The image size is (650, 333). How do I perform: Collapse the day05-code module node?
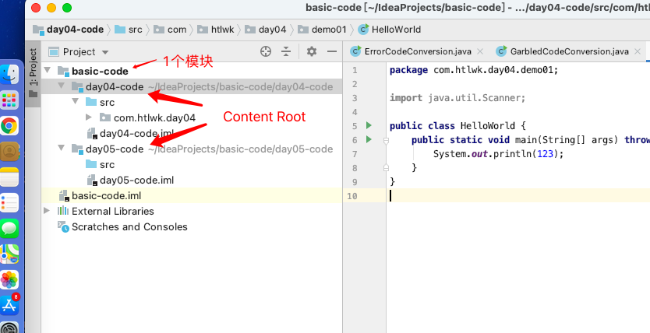pyautogui.click(x=62, y=148)
